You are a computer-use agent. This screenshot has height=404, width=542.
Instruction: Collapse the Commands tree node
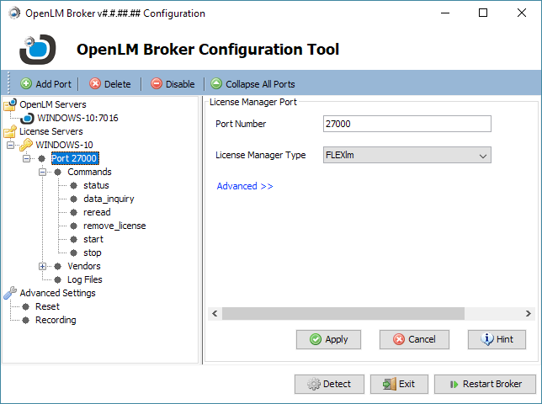43,172
